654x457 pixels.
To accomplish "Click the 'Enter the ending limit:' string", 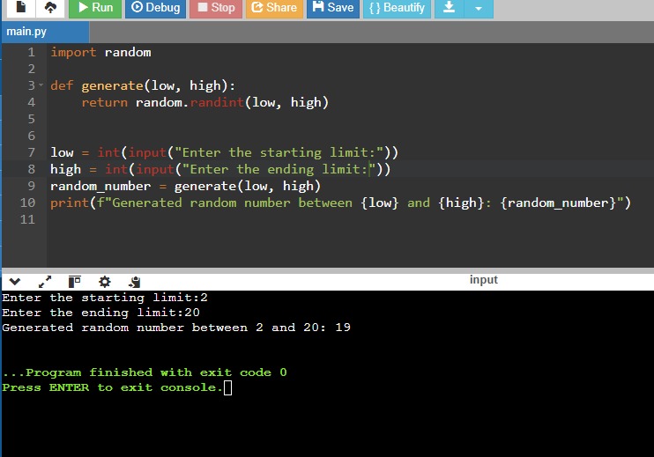I will [279, 169].
